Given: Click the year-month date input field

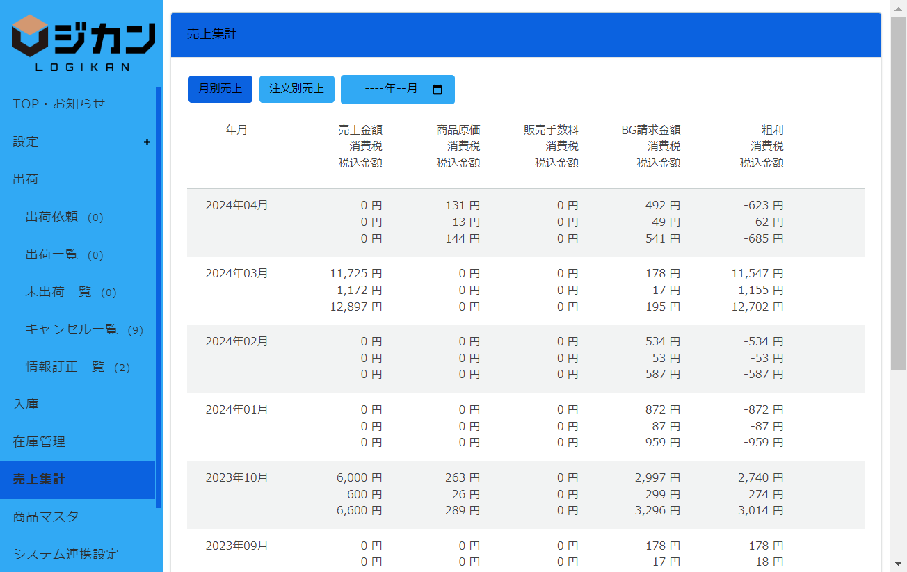Looking at the screenshot, I should [x=390, y=90].
